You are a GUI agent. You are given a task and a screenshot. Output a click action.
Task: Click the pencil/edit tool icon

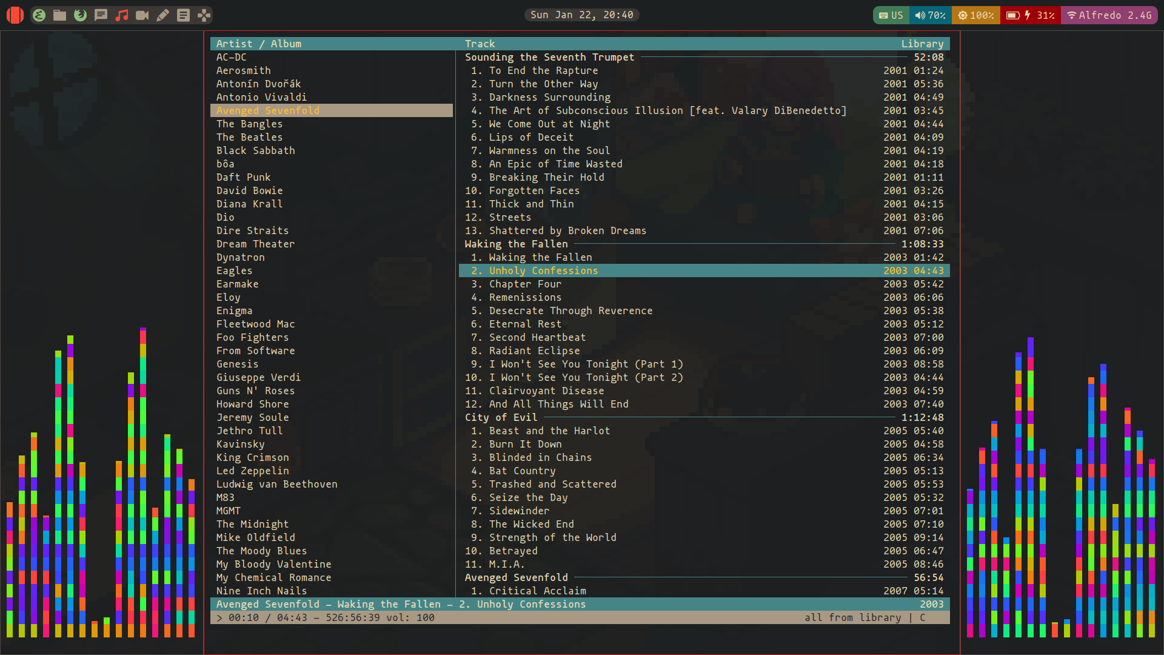(x=162, y=15)
